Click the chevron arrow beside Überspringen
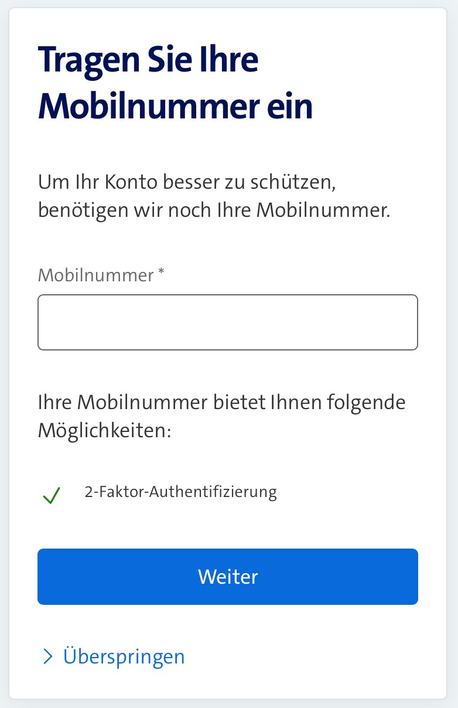The height and width of the screenshot is (708, 458). pos(48,656)
